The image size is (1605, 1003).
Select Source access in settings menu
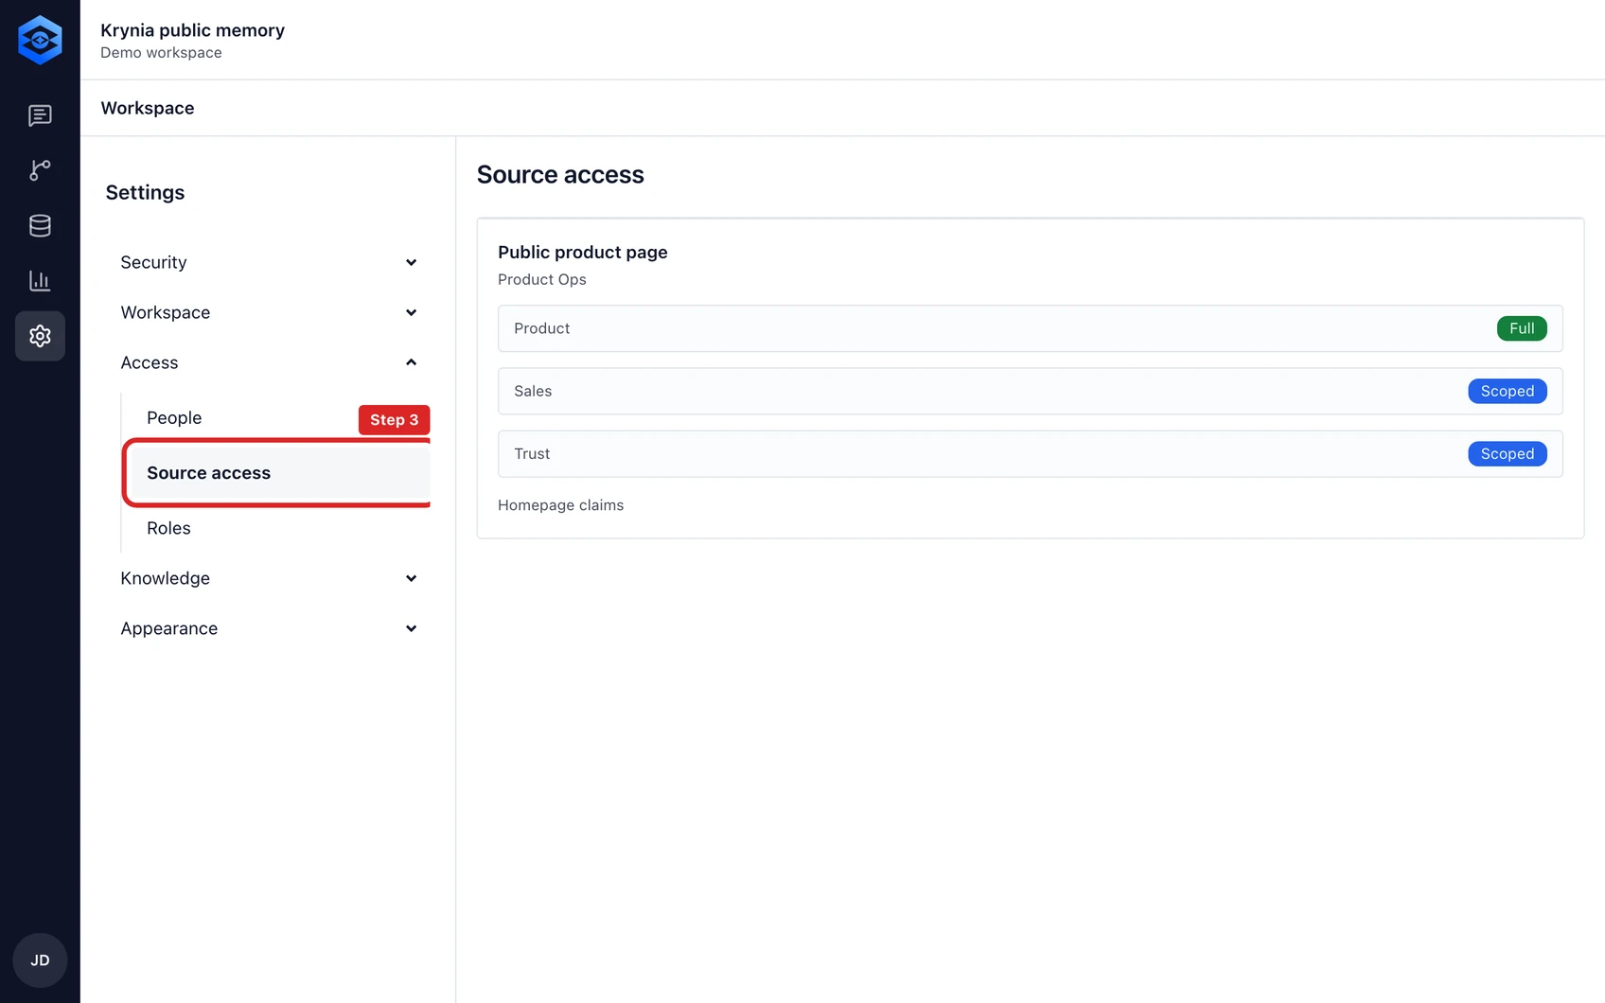point(278,473)
